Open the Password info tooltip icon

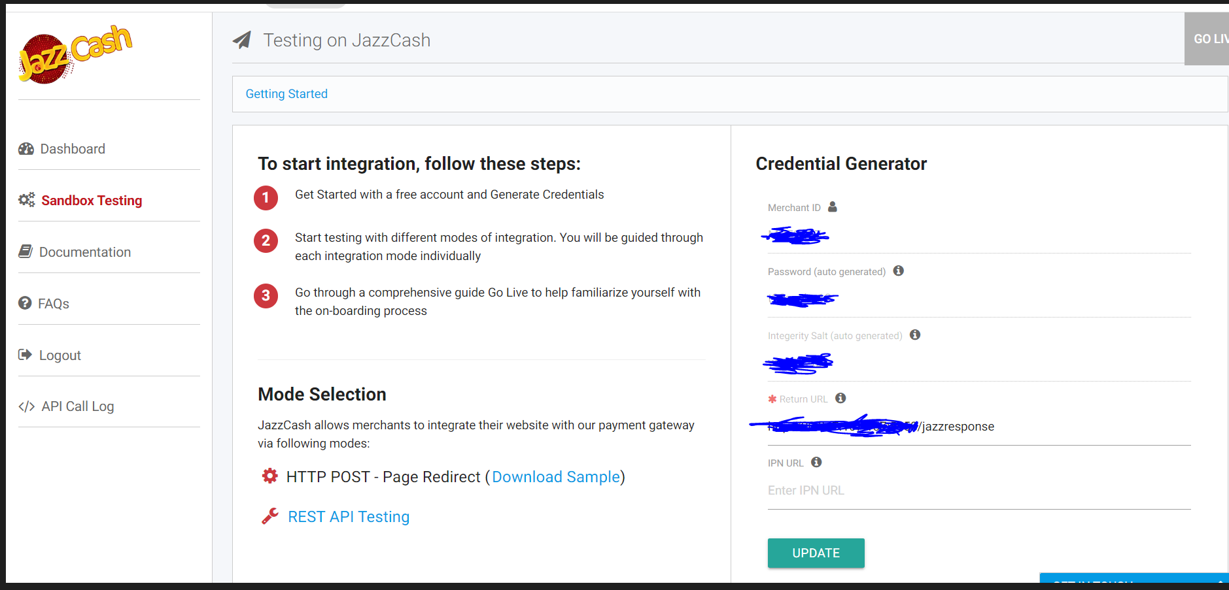[898, 270]
